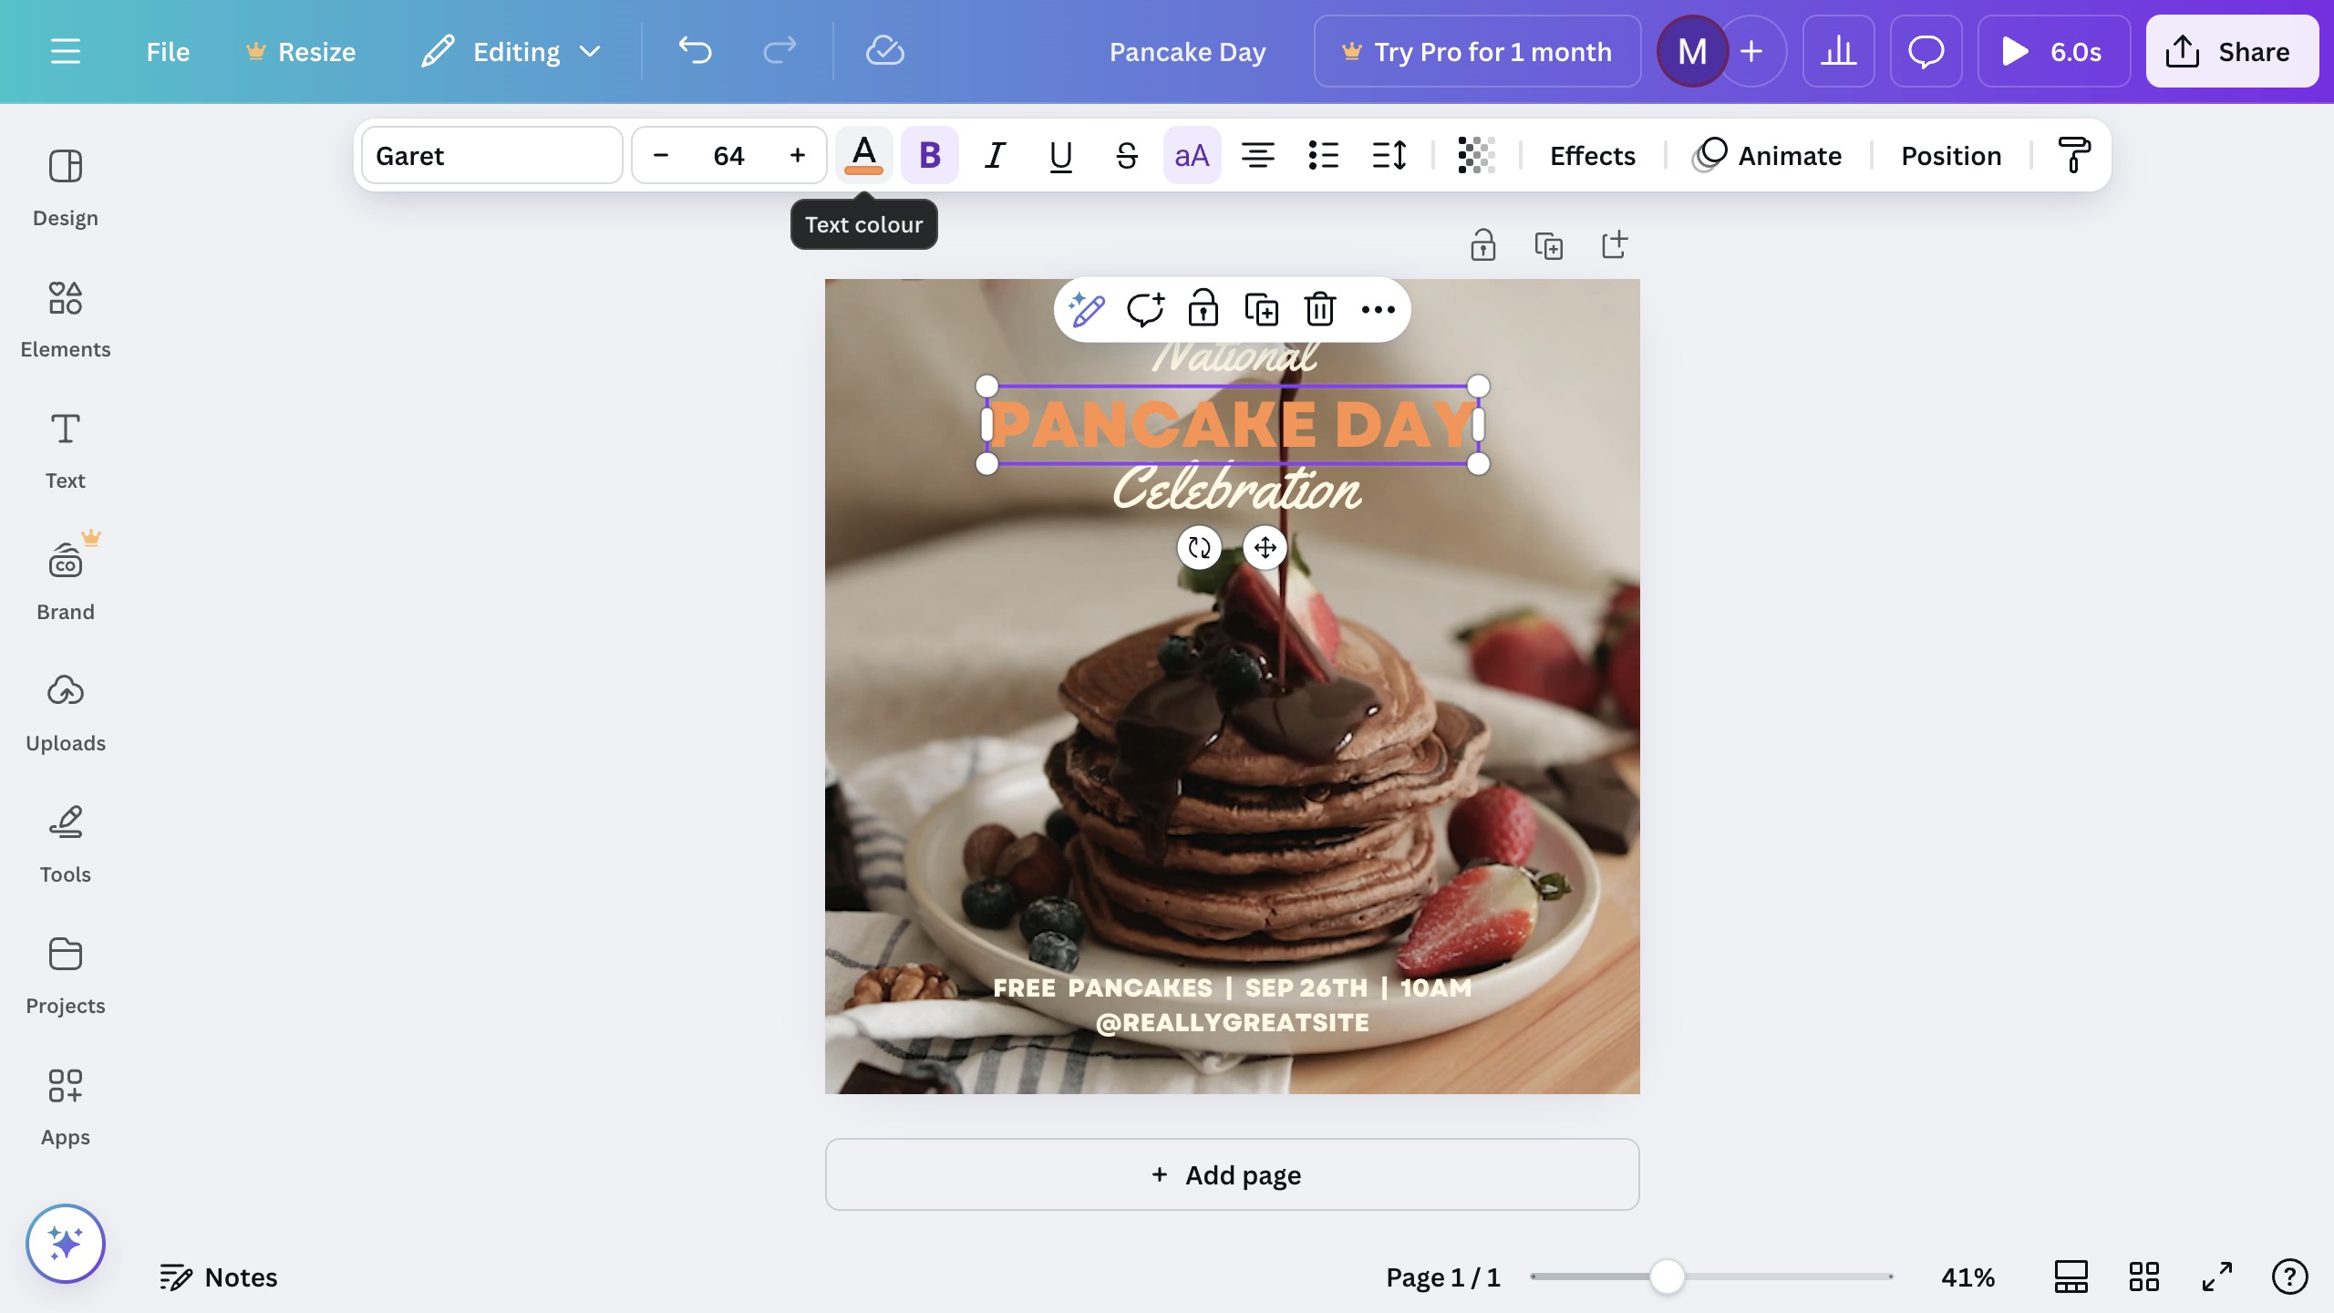Lock the page using the page lock icon
The width and height of the screenshot is (2334, 1313).
tap(1482, 245)
